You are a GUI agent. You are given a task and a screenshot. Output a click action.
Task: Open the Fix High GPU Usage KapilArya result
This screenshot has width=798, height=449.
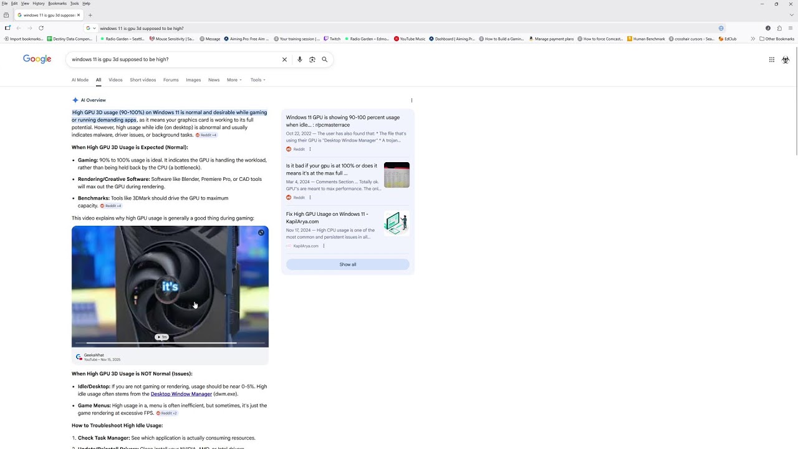[327, 218]
